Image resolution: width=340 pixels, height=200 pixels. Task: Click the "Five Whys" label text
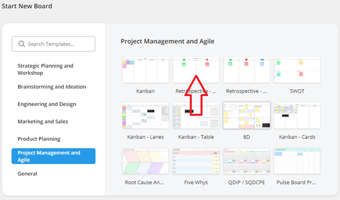(x=196, y=183)
